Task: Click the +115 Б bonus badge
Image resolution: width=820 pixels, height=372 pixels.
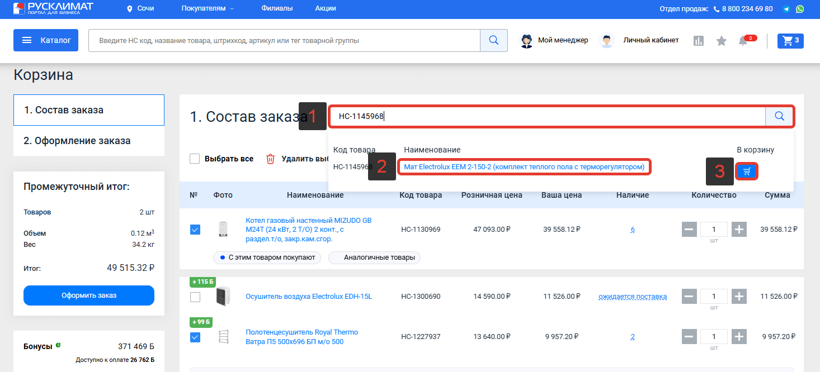Action: point(202,282)
